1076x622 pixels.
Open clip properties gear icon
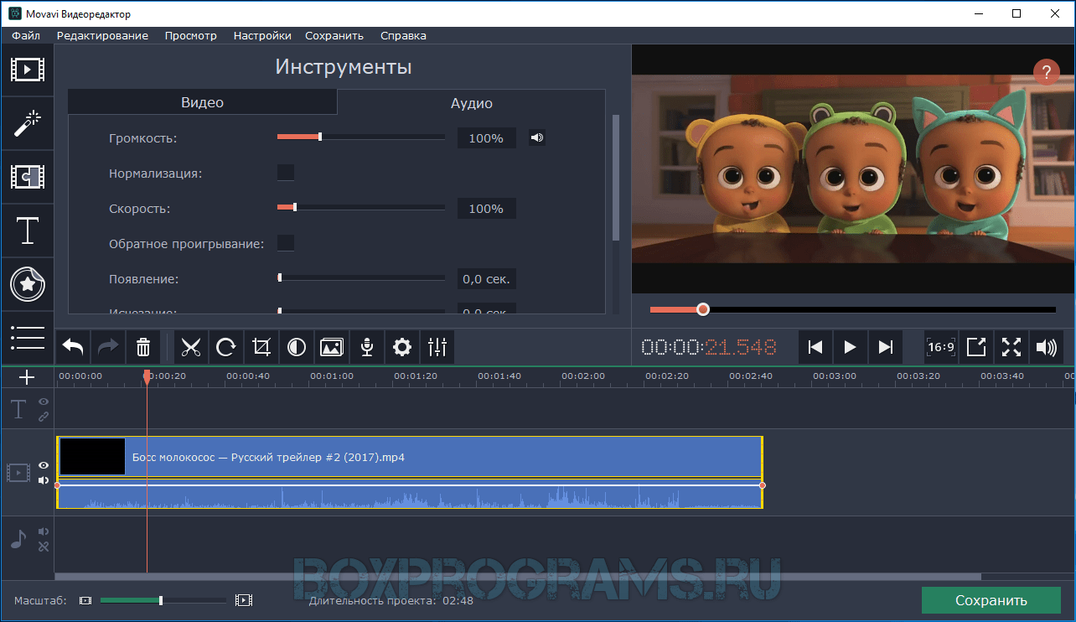[x=402, y=346]
